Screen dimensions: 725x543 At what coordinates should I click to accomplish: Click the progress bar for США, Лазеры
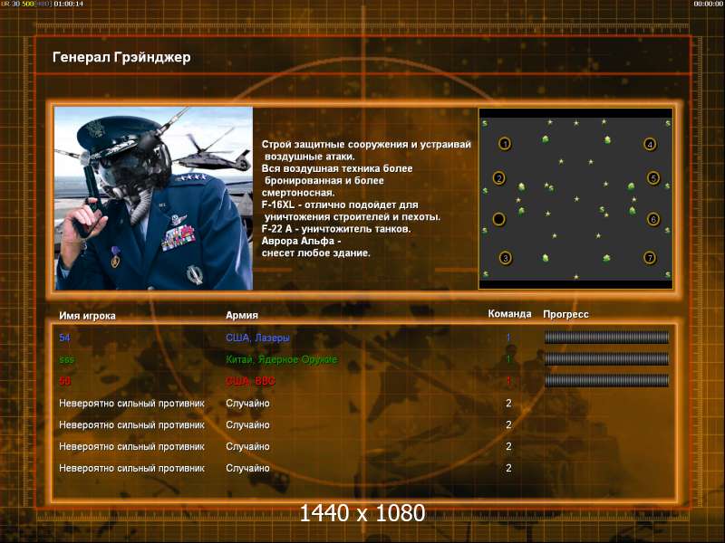point(606,338)
